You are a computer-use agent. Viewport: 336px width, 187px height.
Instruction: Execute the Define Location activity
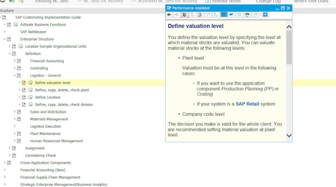31,97
